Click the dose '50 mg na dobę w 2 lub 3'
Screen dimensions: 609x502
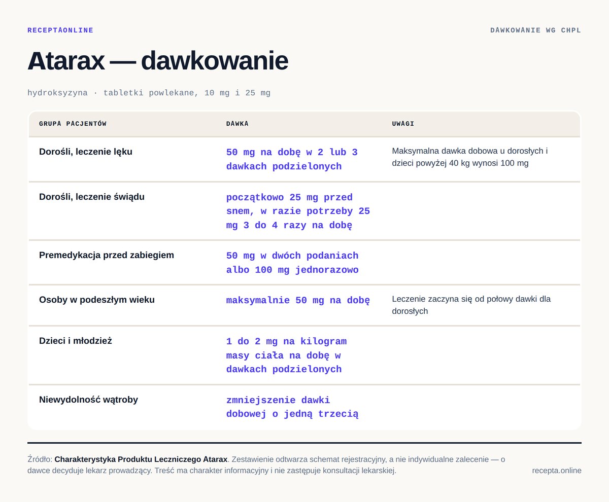point(292,159)
